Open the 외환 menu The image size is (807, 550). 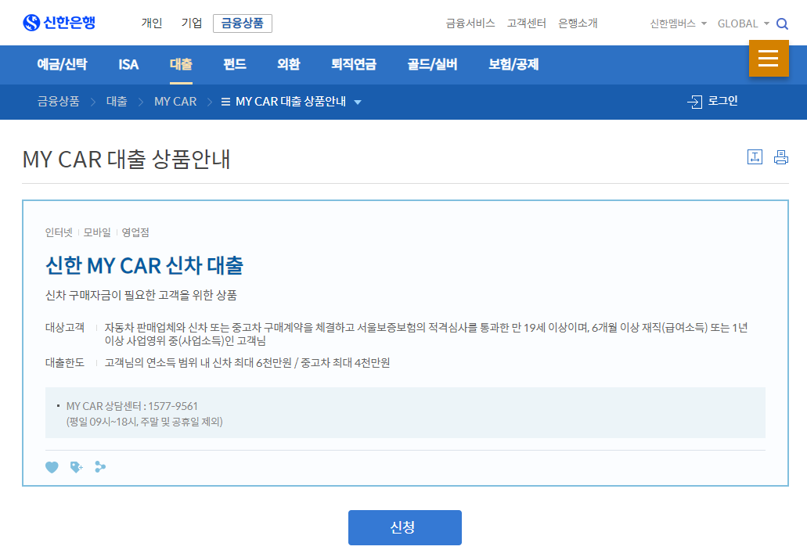point(288,64)
